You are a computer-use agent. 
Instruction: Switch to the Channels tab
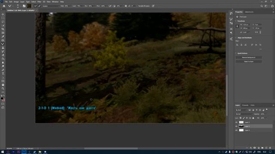(245, 105)
